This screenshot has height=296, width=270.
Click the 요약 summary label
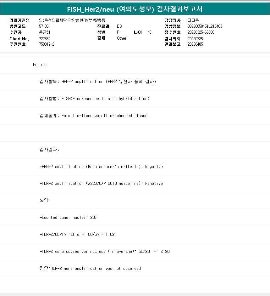click(x=44, y=200)
